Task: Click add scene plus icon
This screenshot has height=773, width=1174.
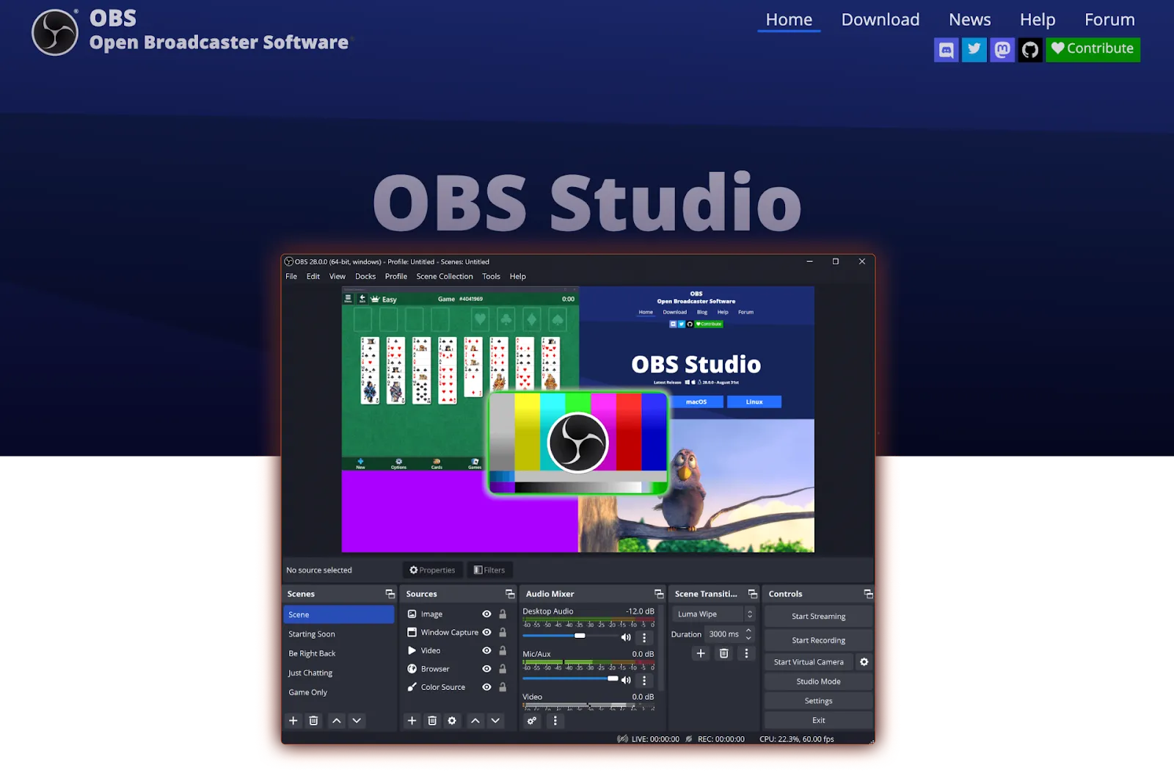Action: point(293,721)
